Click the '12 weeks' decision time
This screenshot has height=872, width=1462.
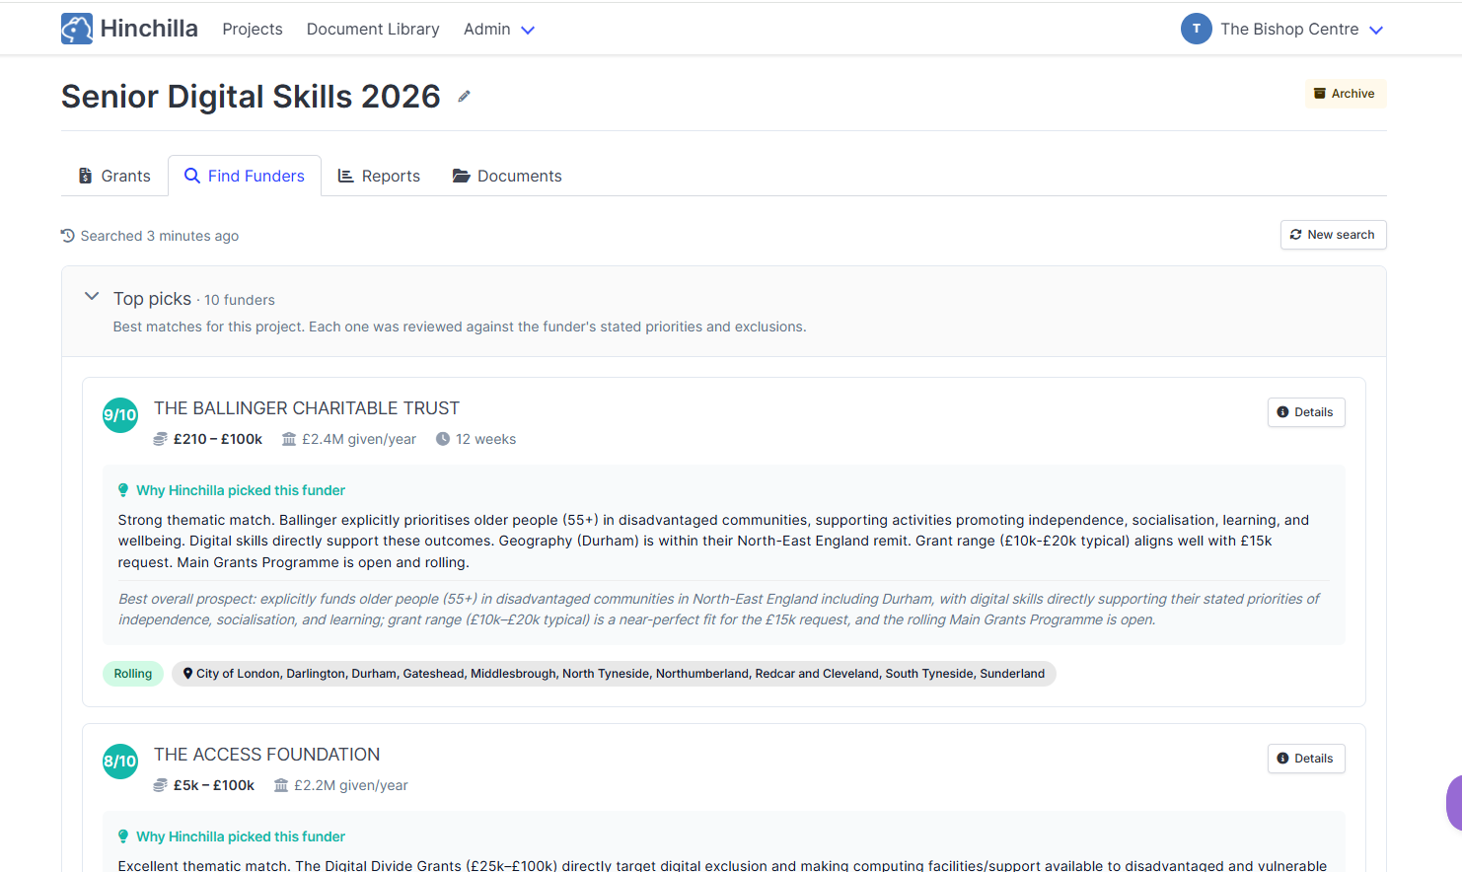485,439
